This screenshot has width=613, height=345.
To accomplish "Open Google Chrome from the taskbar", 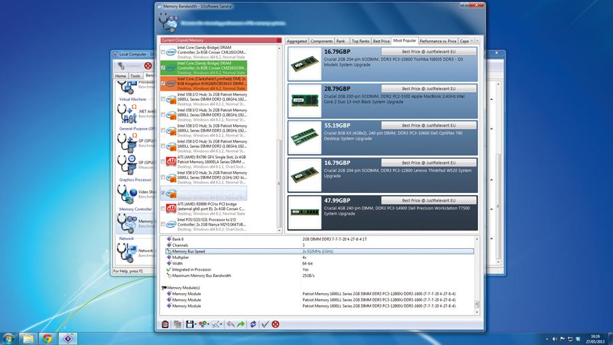I will (x=48, y=338).
